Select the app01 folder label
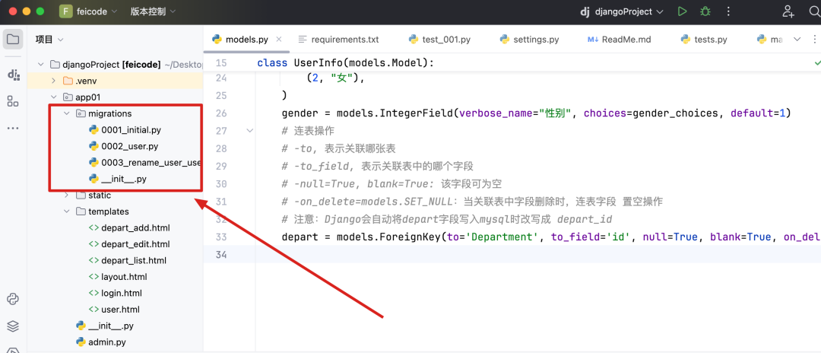 [x=88, y=97]
